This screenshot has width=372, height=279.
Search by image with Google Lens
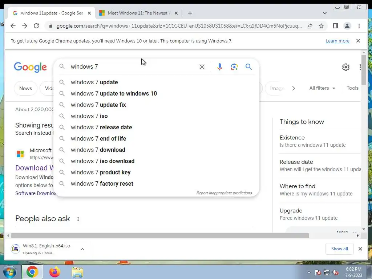[234, 67]
